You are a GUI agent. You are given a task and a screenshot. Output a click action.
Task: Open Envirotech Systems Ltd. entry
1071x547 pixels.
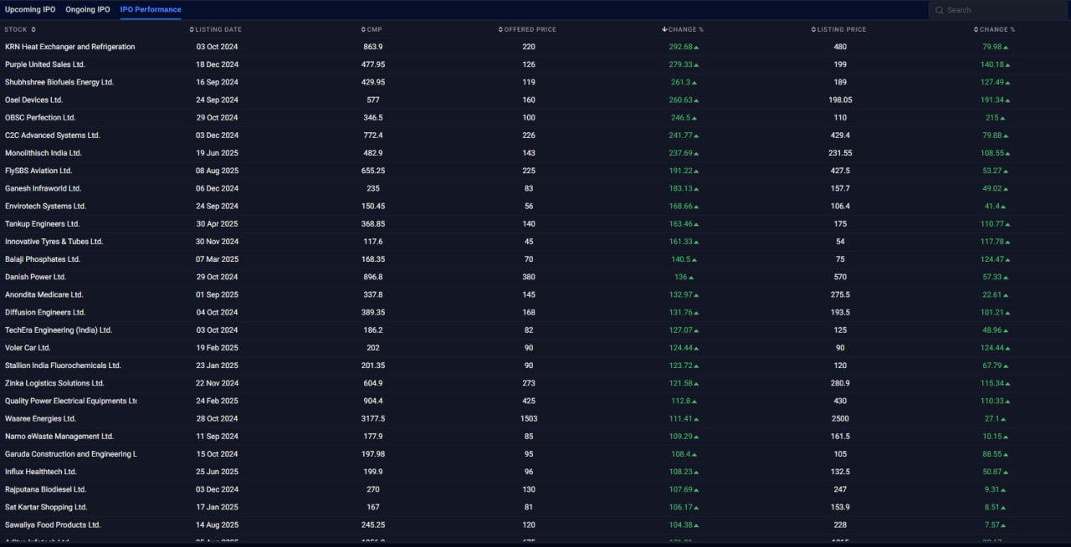click(45, 206)
